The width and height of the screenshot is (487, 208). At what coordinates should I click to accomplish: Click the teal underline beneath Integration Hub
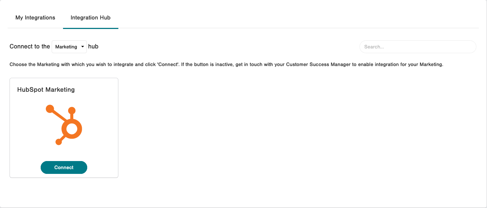tap(91, 28)
